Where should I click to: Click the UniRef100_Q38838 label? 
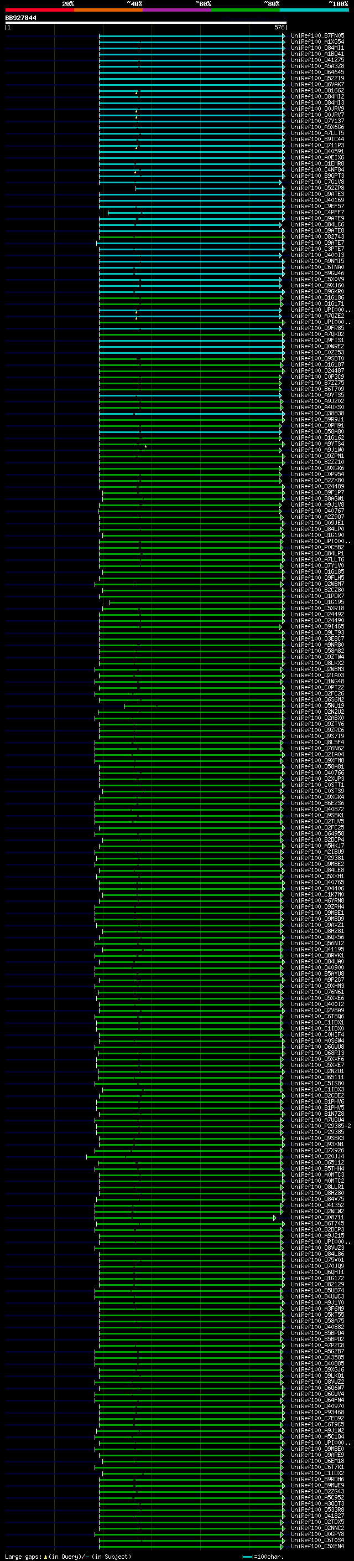(317, 413)
